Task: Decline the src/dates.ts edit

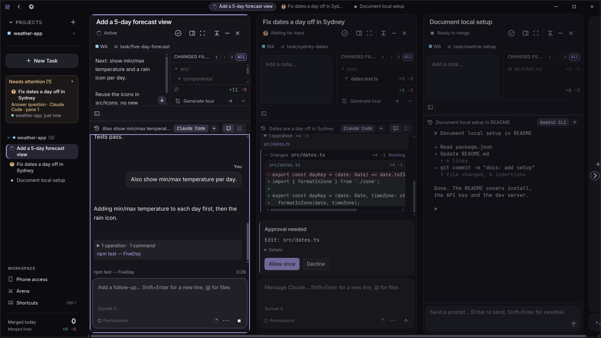Action: pyautogui.click(x=316, y=264)
